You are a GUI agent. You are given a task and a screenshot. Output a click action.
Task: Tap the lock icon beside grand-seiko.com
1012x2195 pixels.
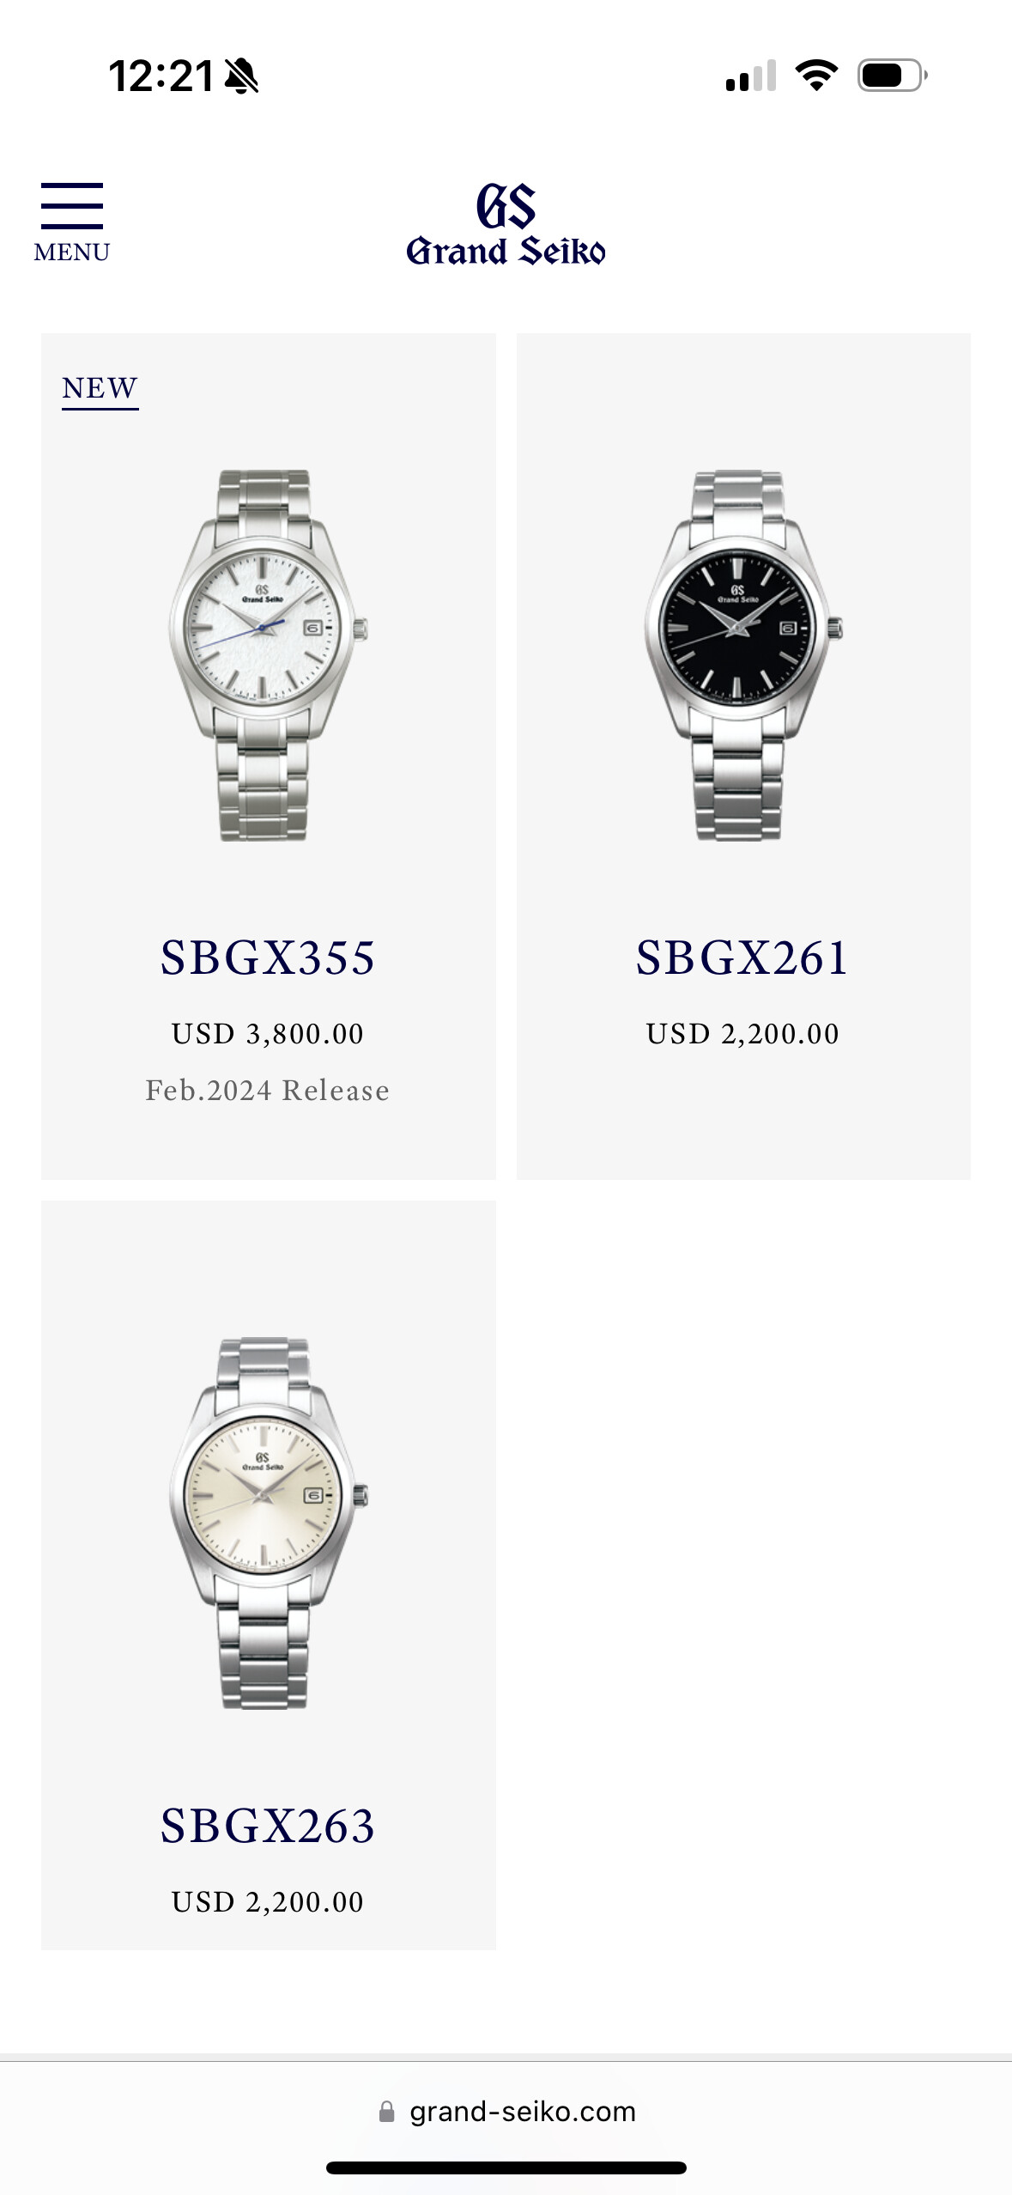pos(387,2112)
